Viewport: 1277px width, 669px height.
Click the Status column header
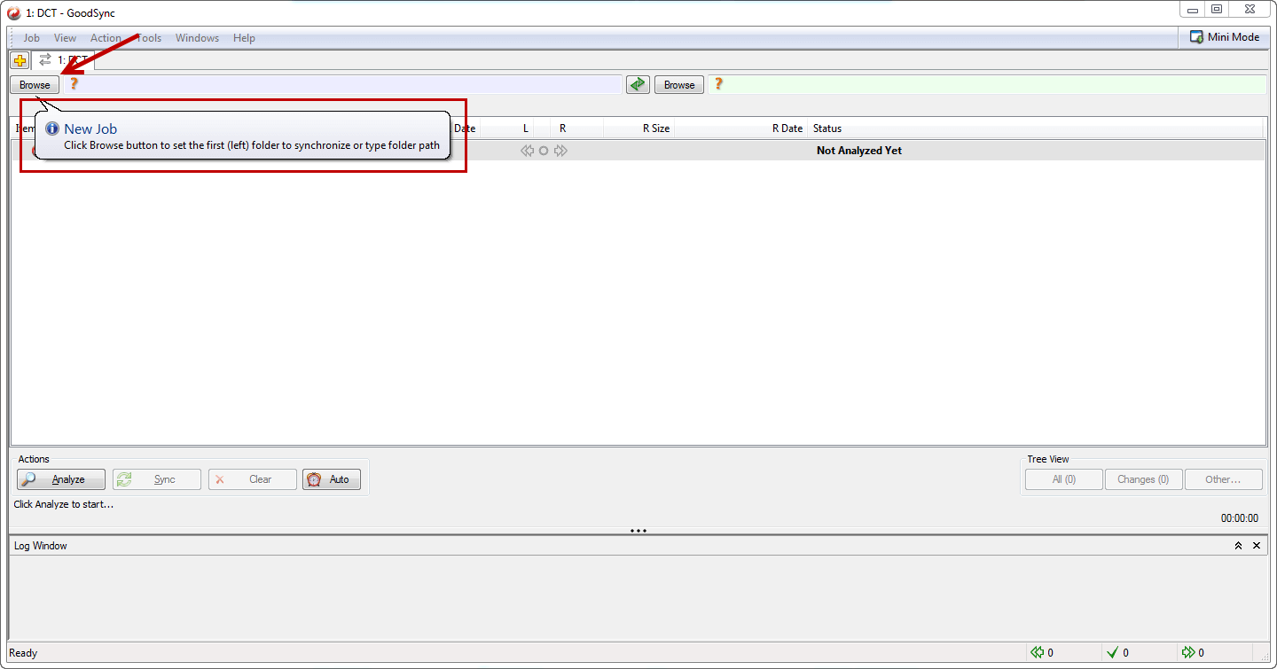pos(1037,128)
